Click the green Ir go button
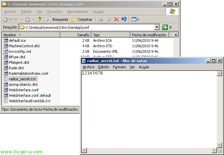This screenshot has width=224, height=155. [x=167, y=27]
